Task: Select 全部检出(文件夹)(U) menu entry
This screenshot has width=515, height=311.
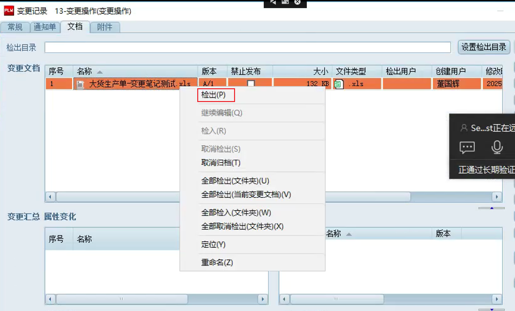Action: pos(252,181)
